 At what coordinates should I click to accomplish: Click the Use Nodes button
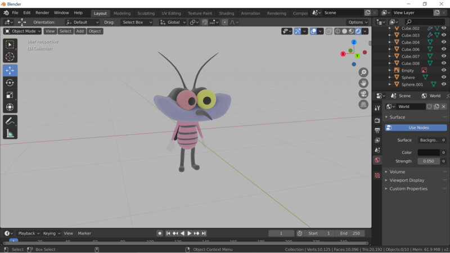(x=418, y=128)
